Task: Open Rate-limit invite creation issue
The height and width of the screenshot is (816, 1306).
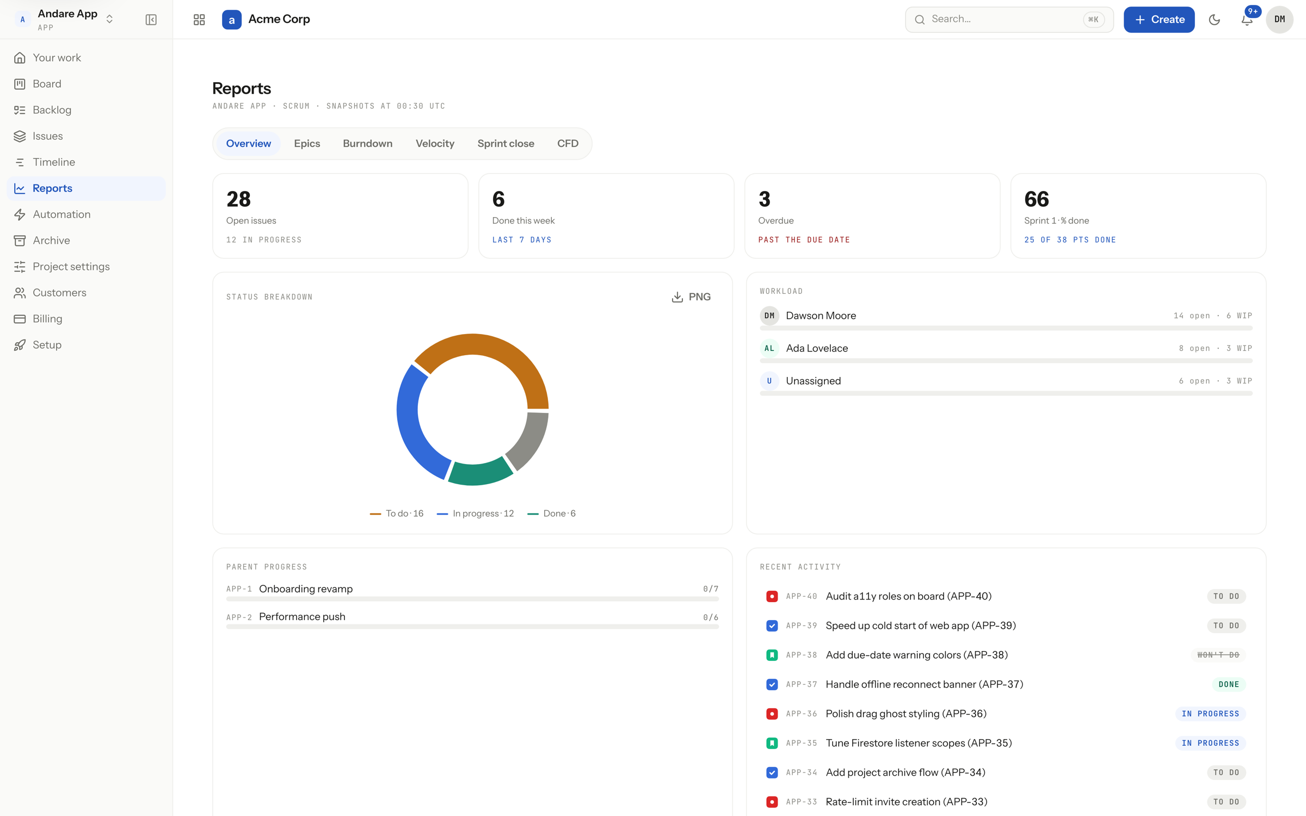Action: click(x=907, y=802)
